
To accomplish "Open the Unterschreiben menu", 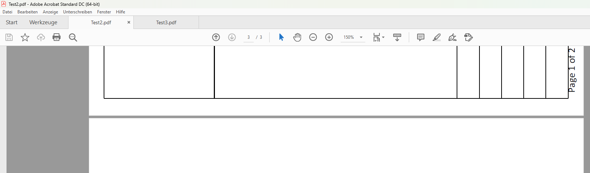I will 78,12.
